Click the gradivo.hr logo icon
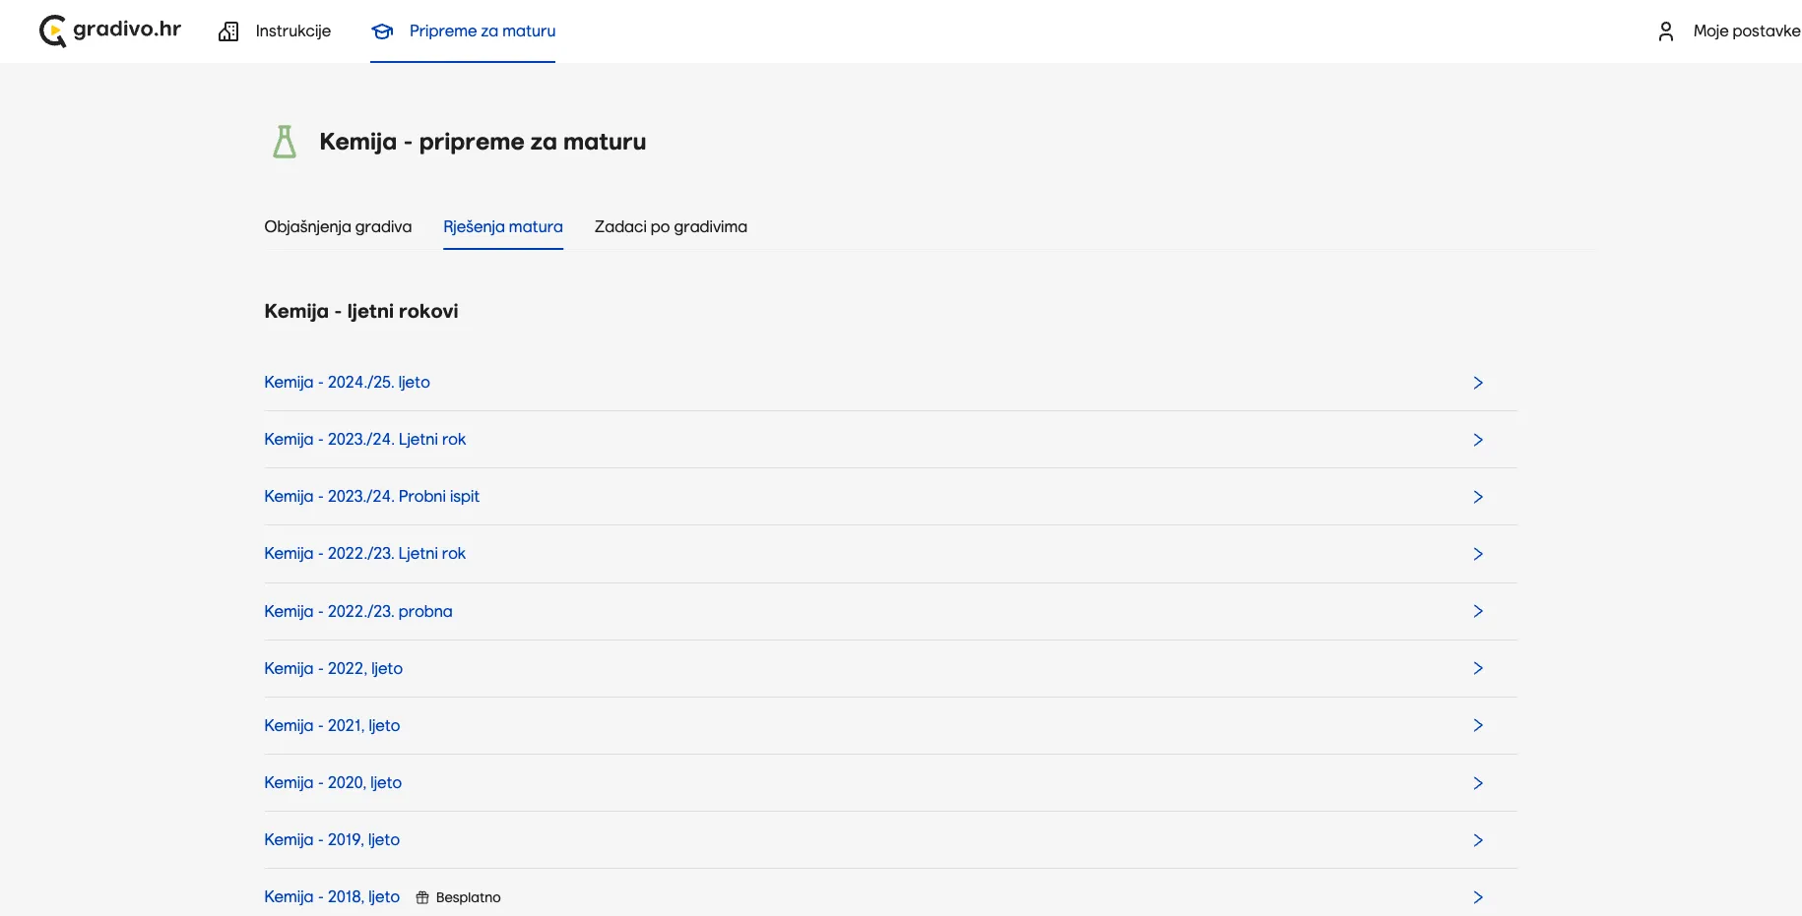The width and height of the screenshot is (1802, 916). click(x=53, y=31)
